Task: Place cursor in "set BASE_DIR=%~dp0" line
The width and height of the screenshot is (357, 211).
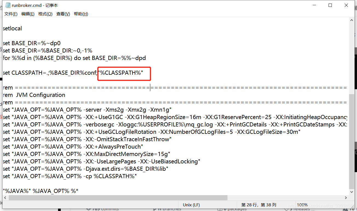Action: [31, 43]
